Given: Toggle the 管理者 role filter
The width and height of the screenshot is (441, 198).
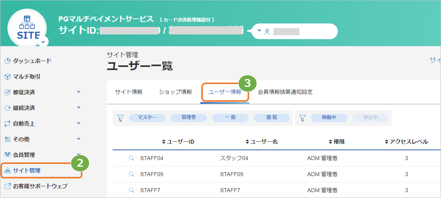Looking at the screenshot, I should coord(189,118).
